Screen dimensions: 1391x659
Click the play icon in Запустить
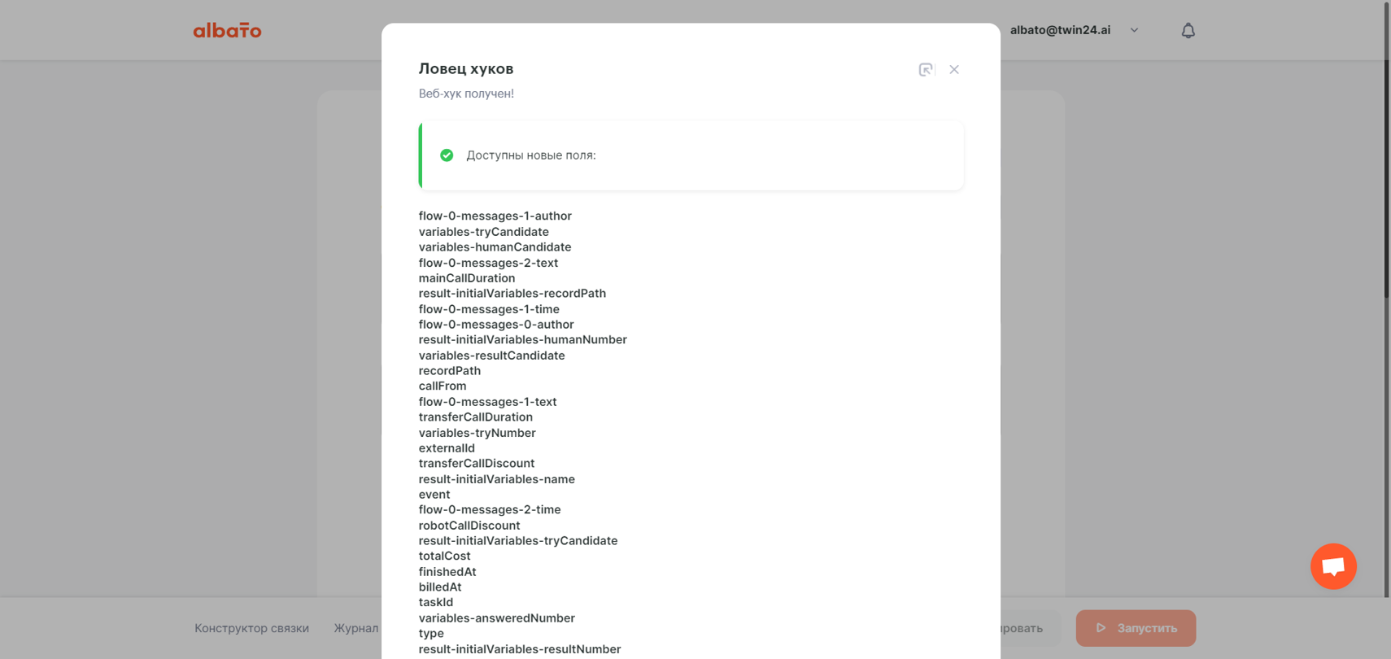tap(1101, 628)
